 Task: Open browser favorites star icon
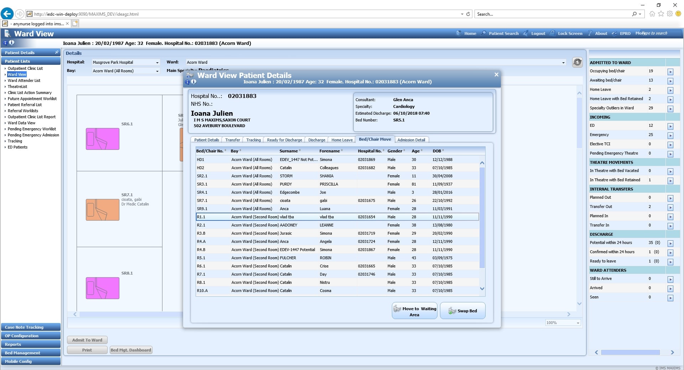click(x=661, y=14)
